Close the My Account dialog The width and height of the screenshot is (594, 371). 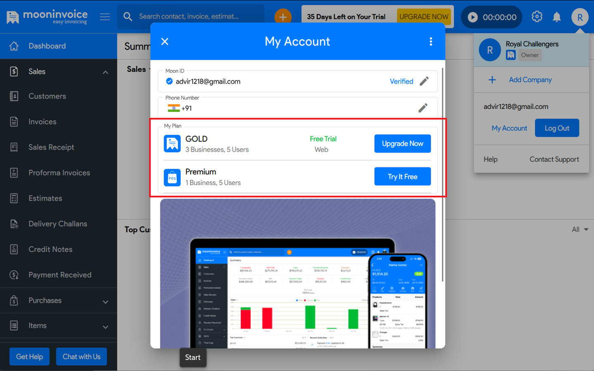tap(165, 42)
